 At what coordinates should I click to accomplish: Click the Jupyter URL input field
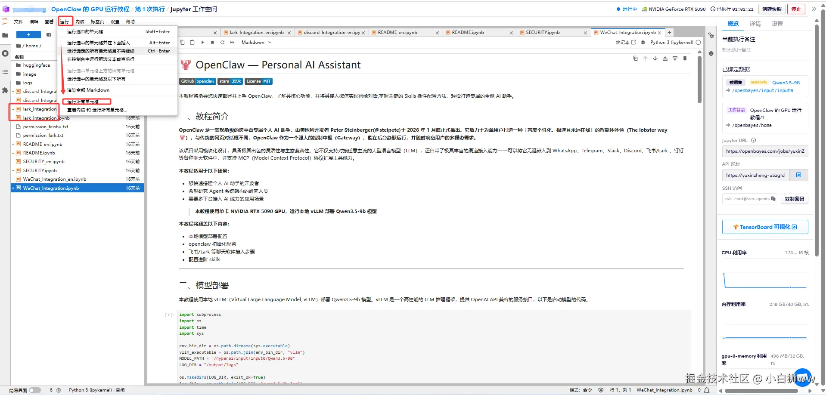coord(765,151)
